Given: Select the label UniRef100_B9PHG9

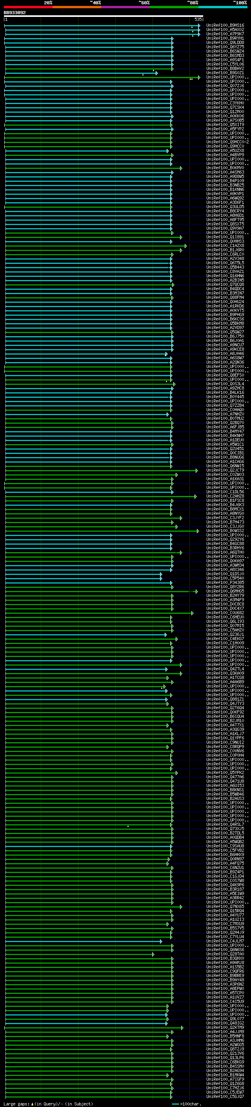Looking at the screenshot, I should coord(225,315).
